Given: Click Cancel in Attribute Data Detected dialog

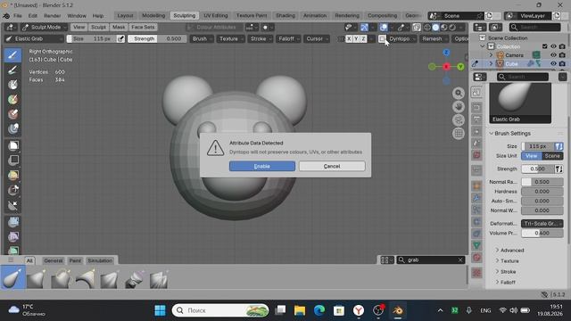Looking at the screenshot, I should click(x=332, y=167).
